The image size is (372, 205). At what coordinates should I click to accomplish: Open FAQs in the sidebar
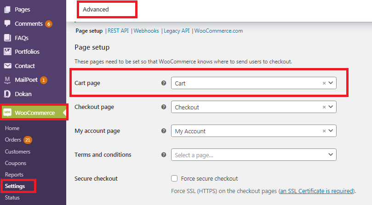pyautogui.click(x=22, y=38)
